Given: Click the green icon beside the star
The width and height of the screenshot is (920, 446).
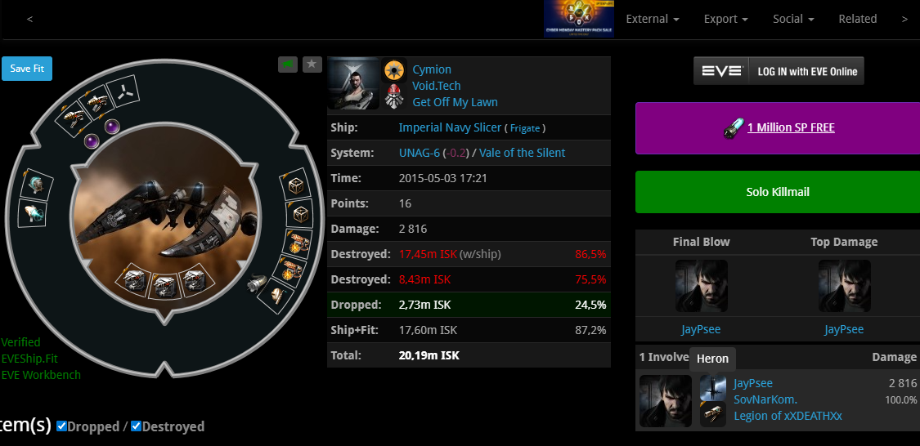Looking at the screenshot, I should pyautogui.click(x=288, y=65).
